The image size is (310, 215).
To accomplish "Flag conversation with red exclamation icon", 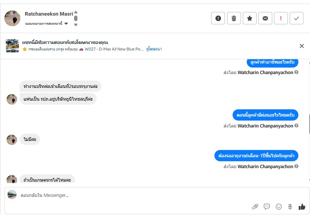I will [281, 19].
